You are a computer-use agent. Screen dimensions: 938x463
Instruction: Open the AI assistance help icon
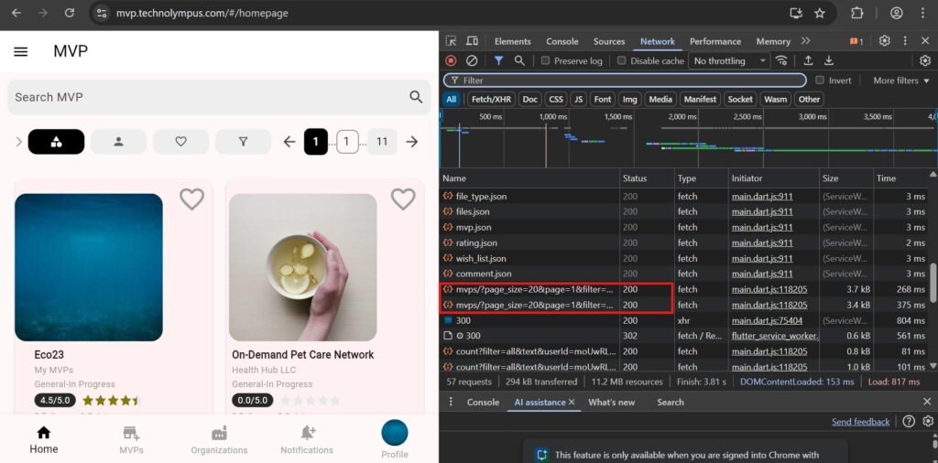909,421
